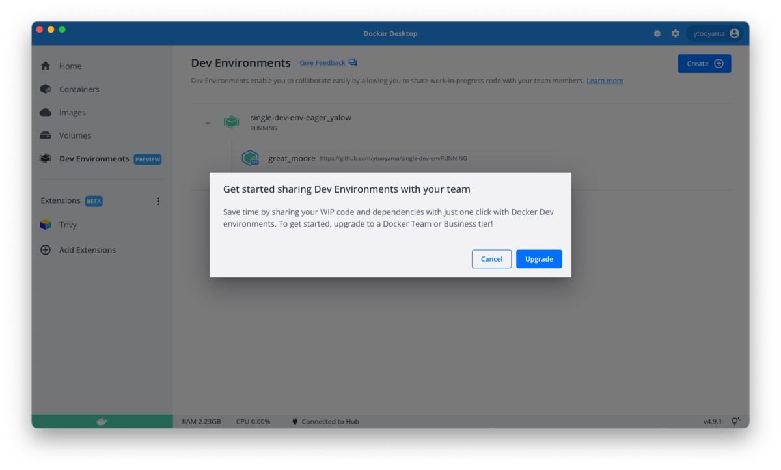The width and height of the screenshot is (781, 470).
Task: Click the Extensions section heading
Action: click(61, 200)
